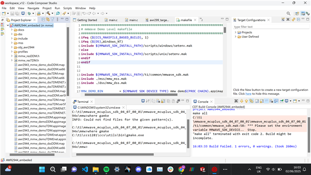Toggle Link with Editor in Project Explorer
Viewport: 311px width, 175px height.
point(48,19)
